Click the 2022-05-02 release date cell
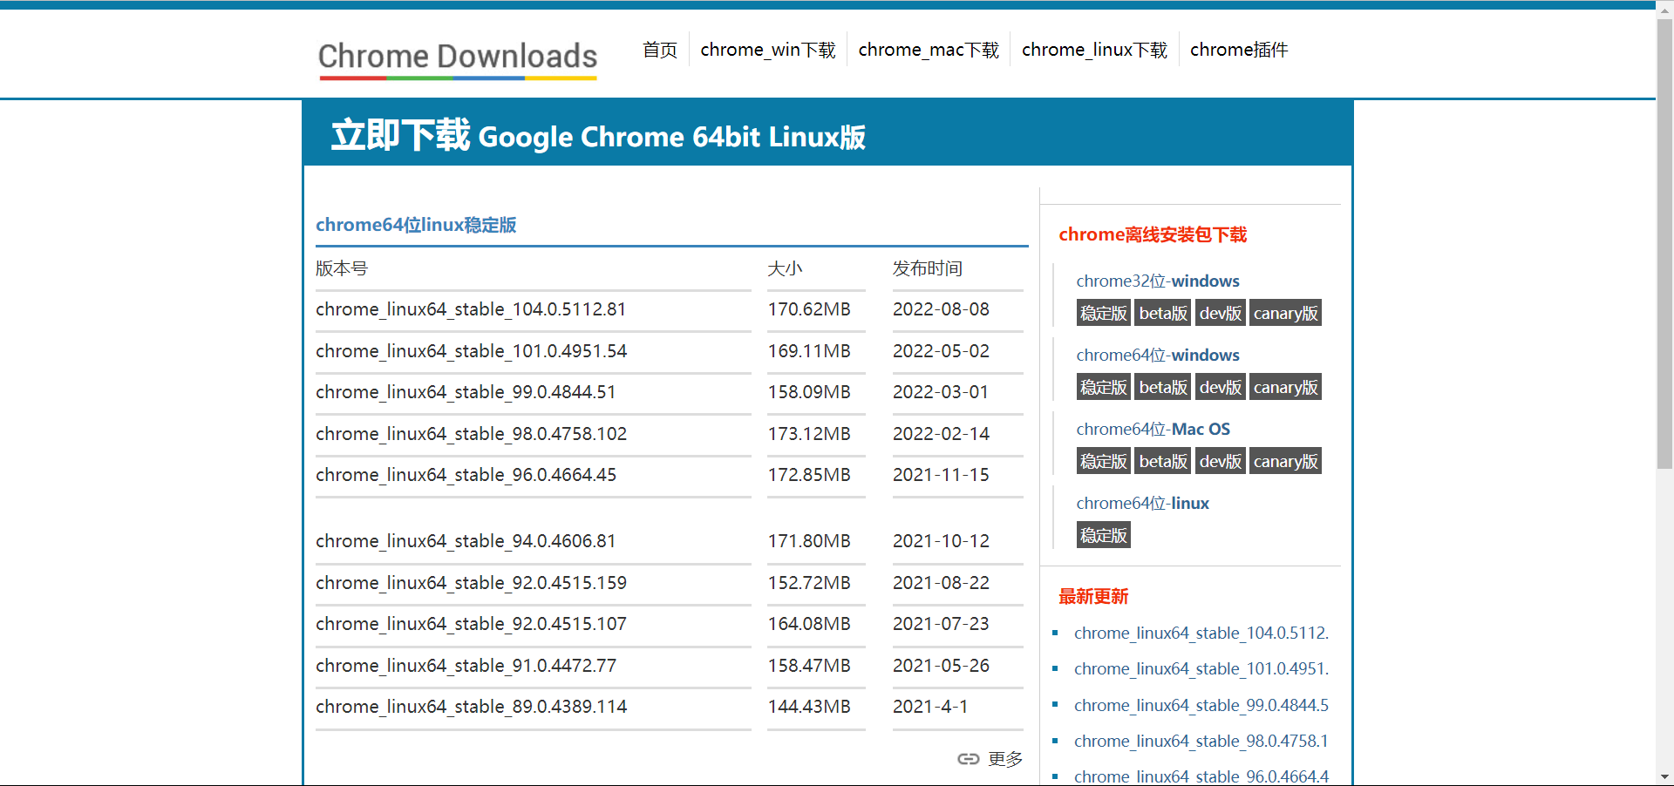 click(x=941, y=351)
